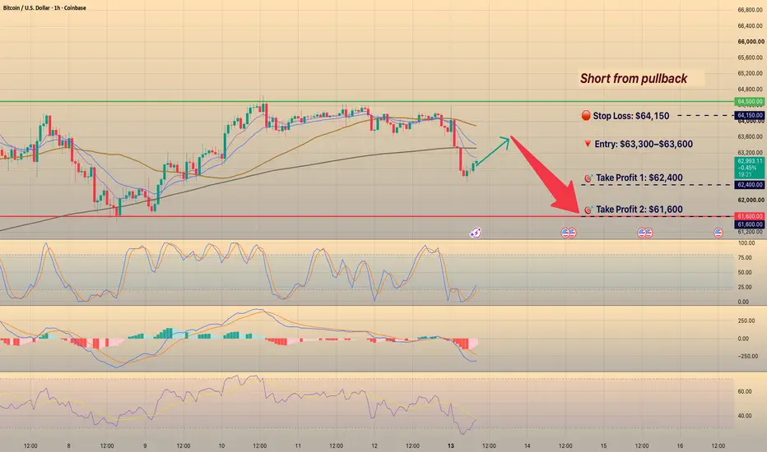Click the purple lightning event icon
The height and width of the screenshot is (452, 767).
(475, 233)
